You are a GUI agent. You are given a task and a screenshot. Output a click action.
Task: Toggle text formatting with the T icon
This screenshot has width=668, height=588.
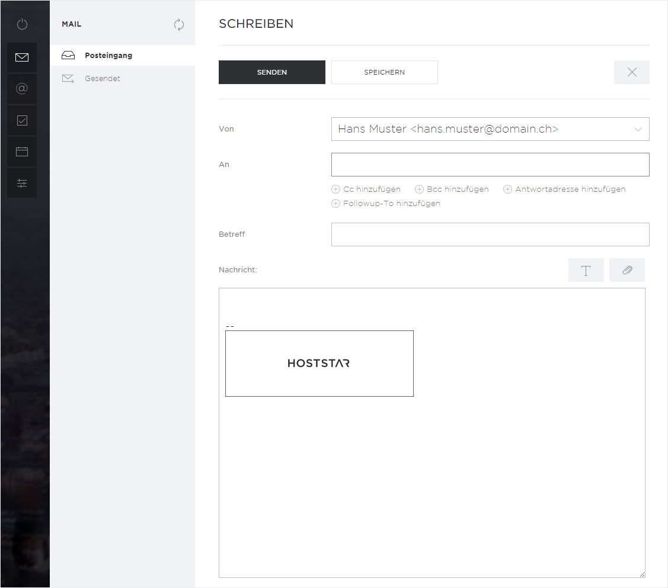point(586,270)
